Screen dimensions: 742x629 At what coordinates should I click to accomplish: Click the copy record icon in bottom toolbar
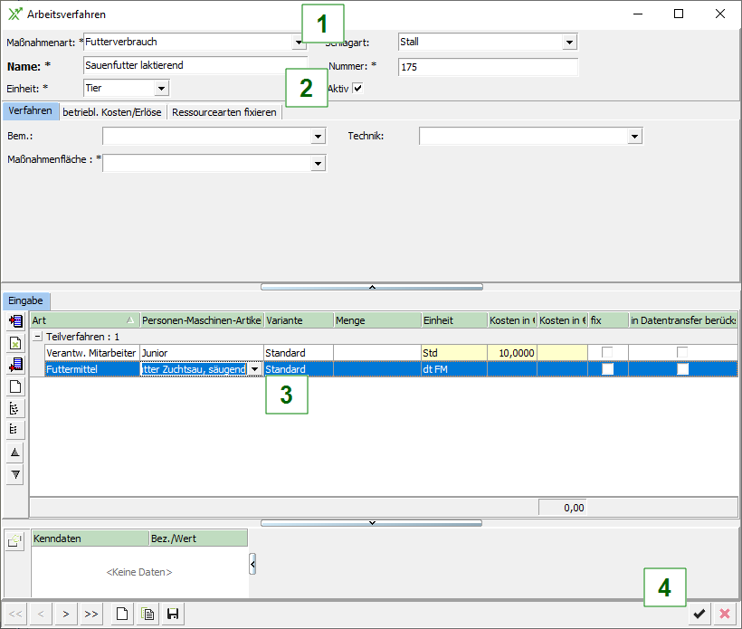147,615
